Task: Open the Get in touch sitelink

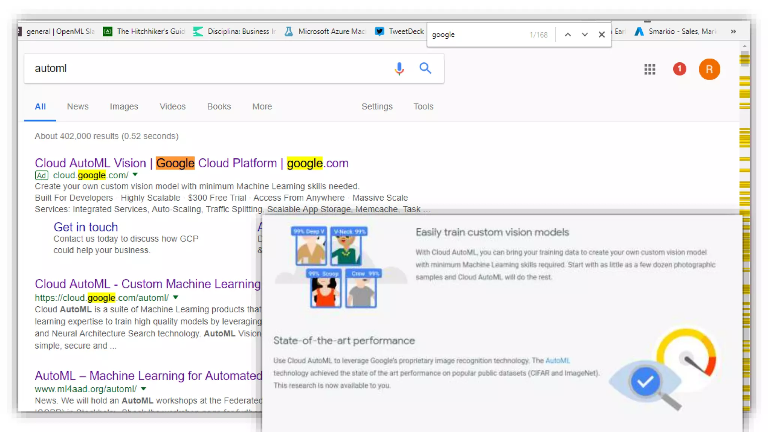Action: [85, 227]
